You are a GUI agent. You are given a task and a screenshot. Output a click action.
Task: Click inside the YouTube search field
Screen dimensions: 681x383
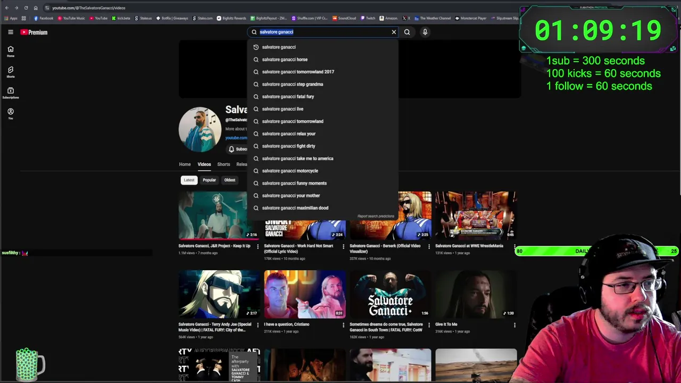323,32
